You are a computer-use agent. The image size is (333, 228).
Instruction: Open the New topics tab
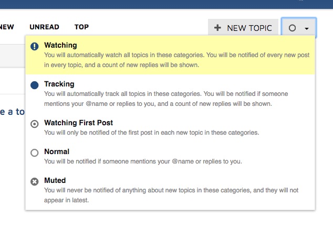click(x=6, y=27)
